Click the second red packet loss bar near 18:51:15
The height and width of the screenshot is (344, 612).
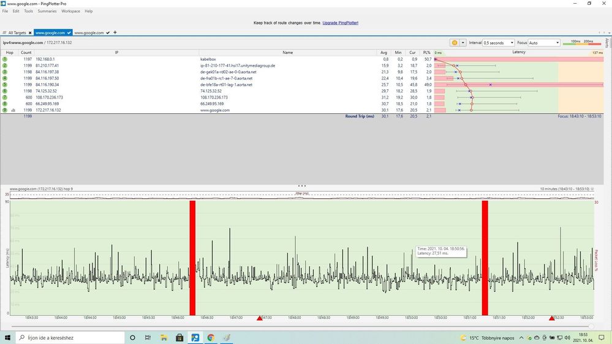coord(485,258)
